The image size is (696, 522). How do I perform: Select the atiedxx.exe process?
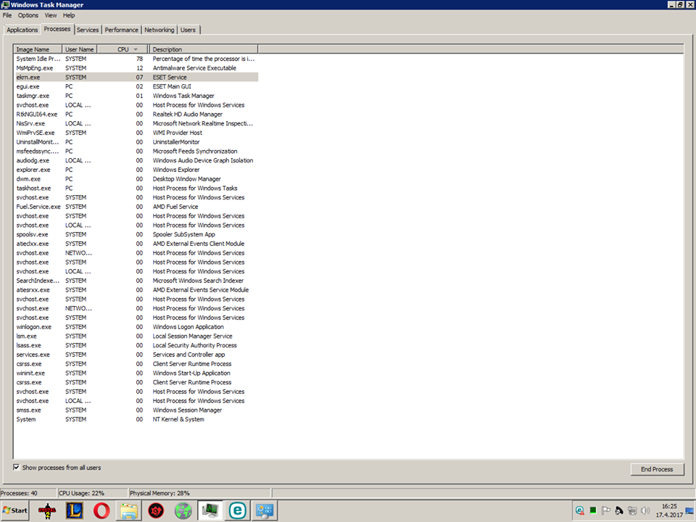coord(136,244)
